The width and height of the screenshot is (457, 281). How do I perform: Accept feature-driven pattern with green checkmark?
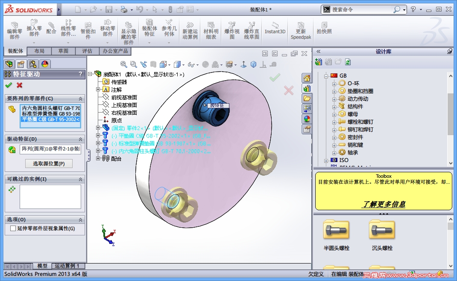click(x=9, y=85)
